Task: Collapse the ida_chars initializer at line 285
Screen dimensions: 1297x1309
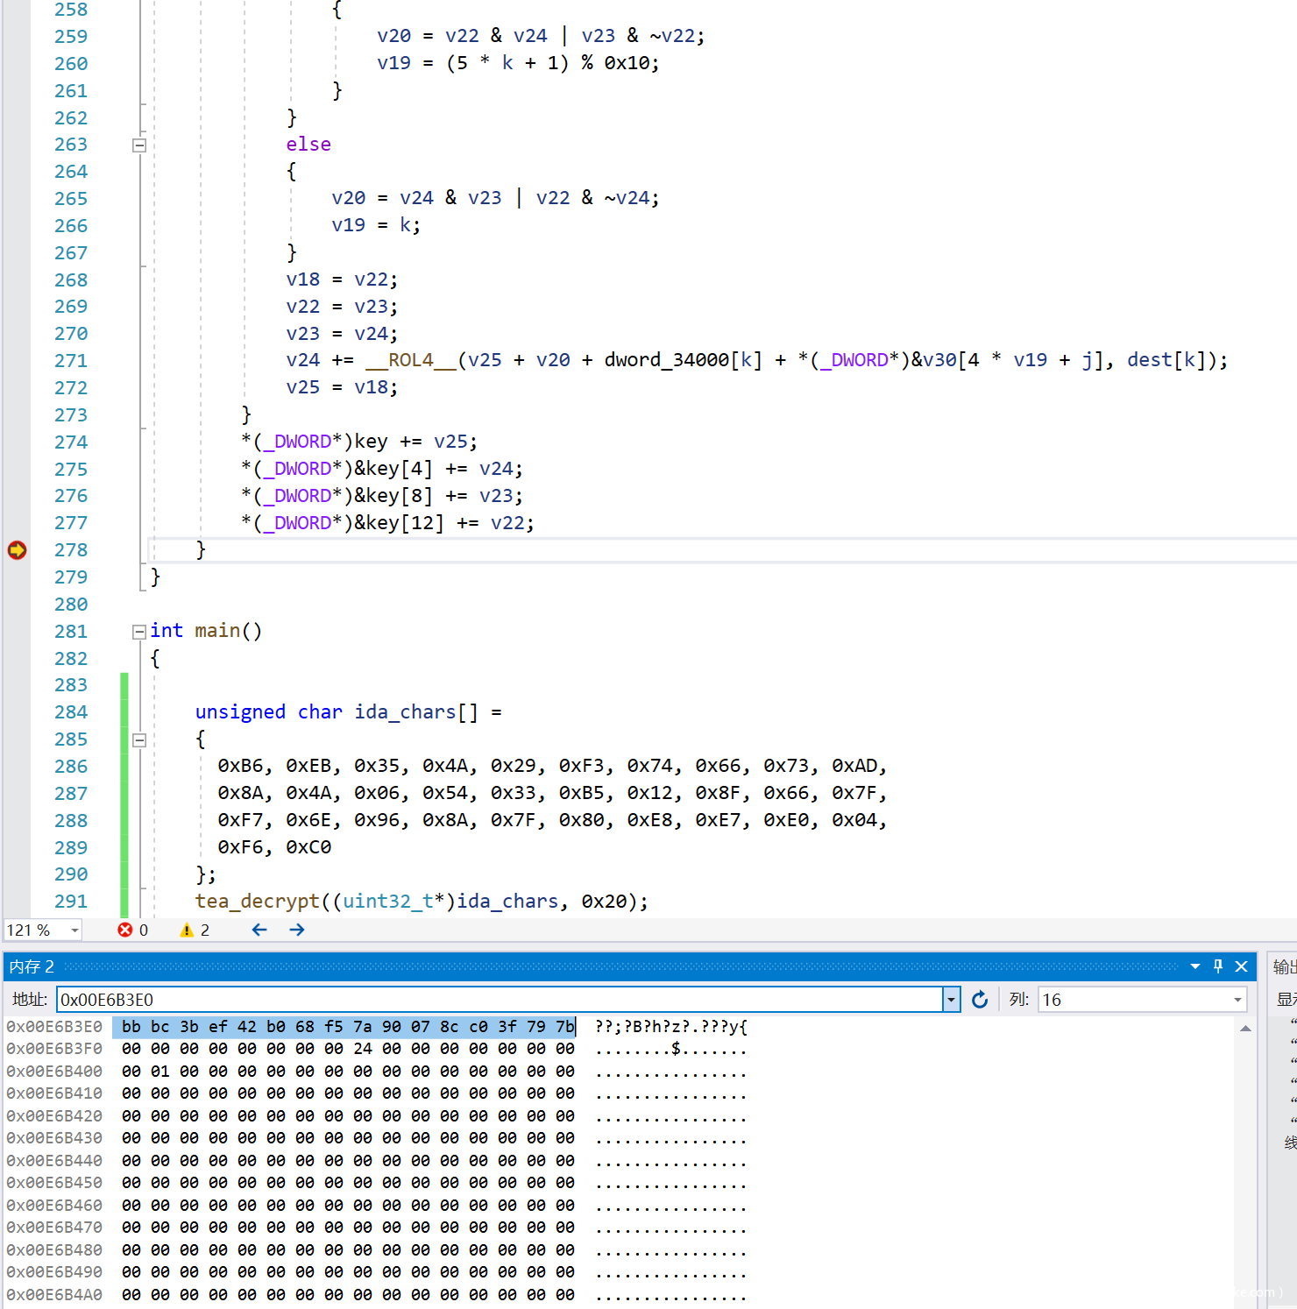Action: pyautogui.click(x=139, y=740)
